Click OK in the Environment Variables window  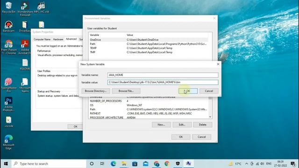tap(181, 137)
